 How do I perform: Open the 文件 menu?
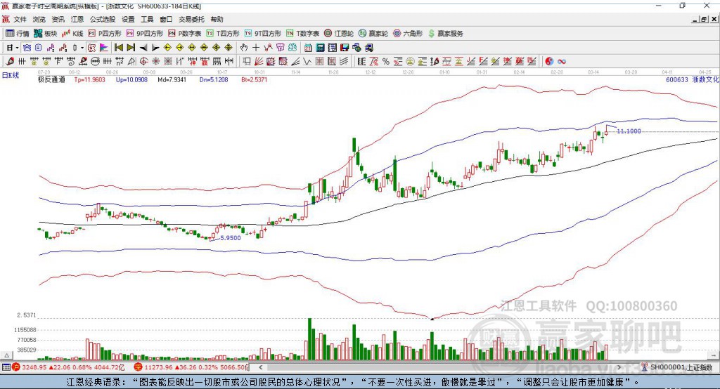click(x=20, y=19)
